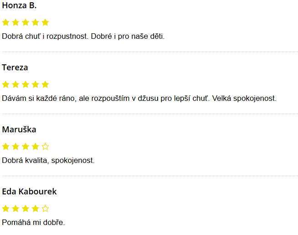Click first star in Honza B. rating

point(6,22)
